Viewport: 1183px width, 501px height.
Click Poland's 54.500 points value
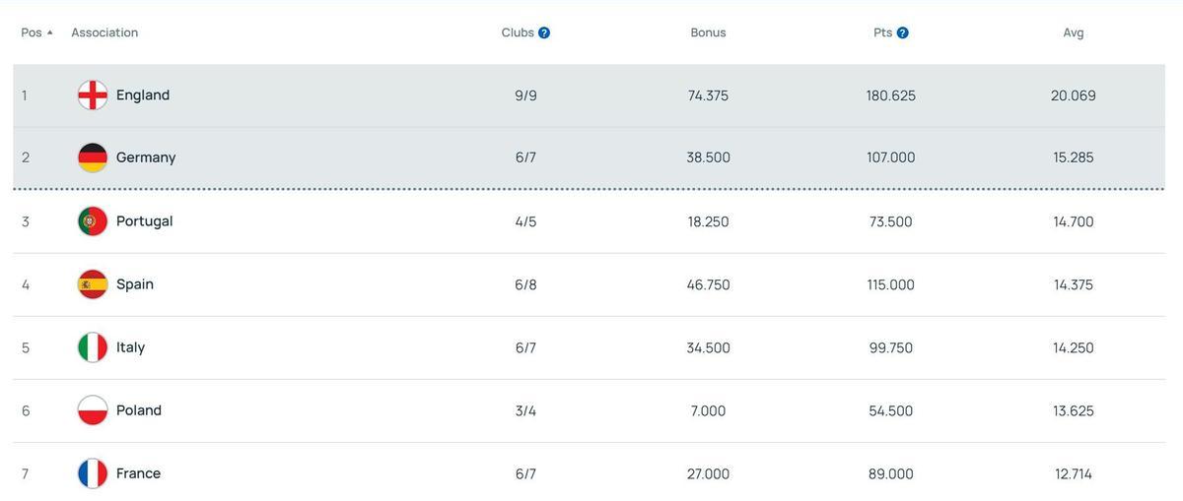coord(890,410)
